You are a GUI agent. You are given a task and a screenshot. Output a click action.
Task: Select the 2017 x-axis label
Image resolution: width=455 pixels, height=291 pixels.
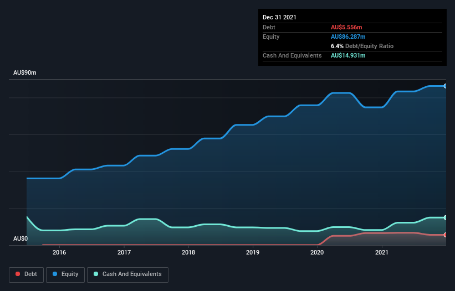(124, 252)
